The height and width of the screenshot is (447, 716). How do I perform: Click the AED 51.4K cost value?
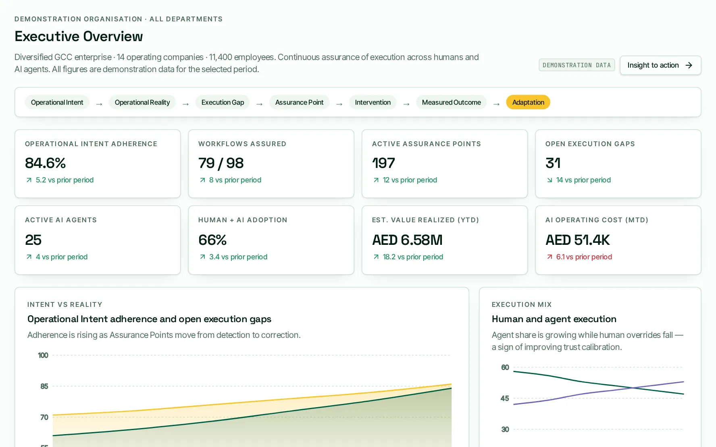point(578,240)
